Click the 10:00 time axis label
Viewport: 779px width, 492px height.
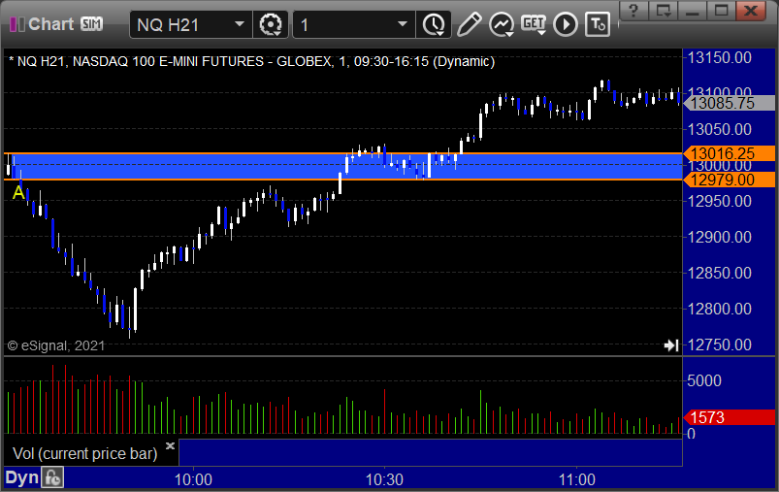point(193,479)
